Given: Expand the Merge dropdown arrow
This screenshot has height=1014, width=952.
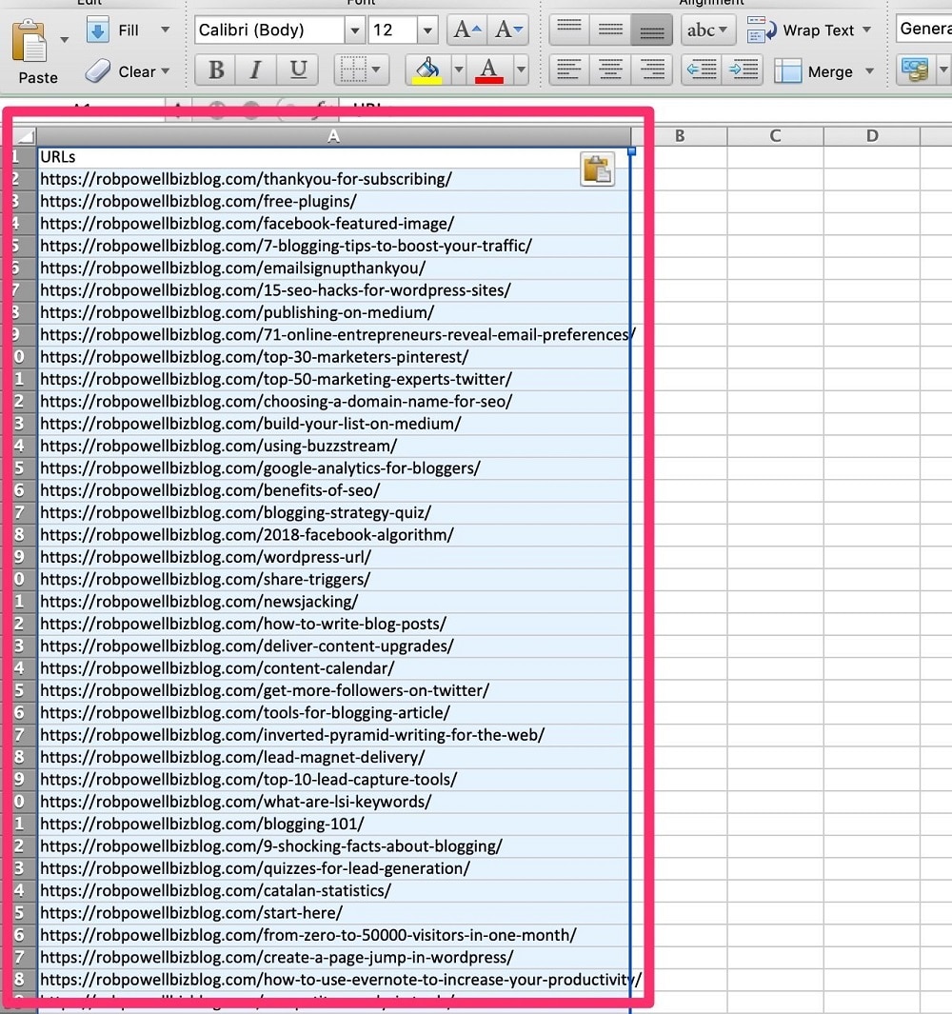Looking at the screenshot, I should coord(870,71).
